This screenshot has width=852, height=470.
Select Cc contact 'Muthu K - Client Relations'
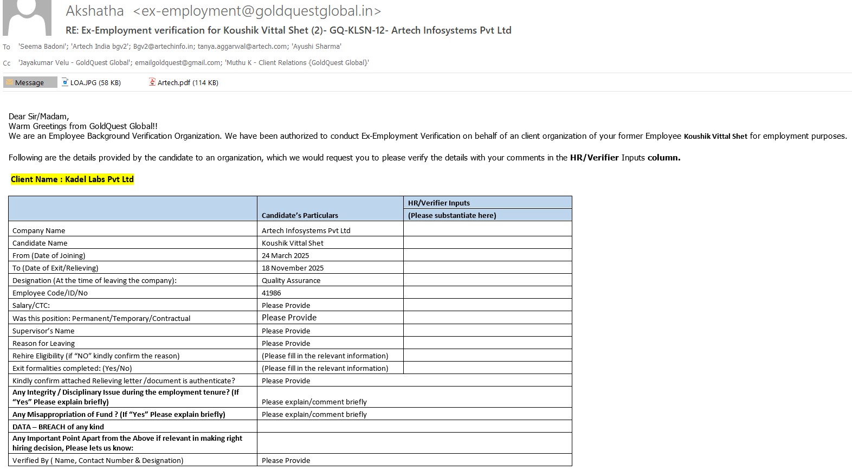click(297, 63)
